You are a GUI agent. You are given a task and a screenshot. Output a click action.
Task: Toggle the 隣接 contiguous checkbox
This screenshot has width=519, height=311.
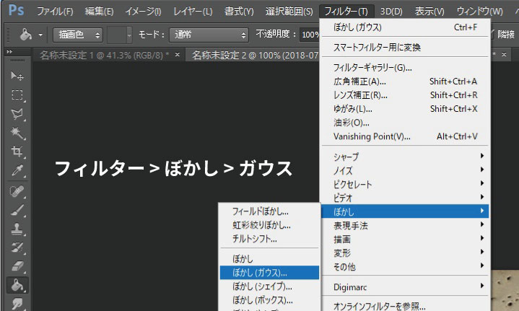click(492, 33)
